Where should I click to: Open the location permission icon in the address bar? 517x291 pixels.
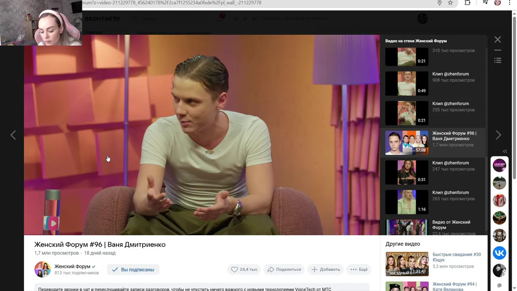click(439, 3)
